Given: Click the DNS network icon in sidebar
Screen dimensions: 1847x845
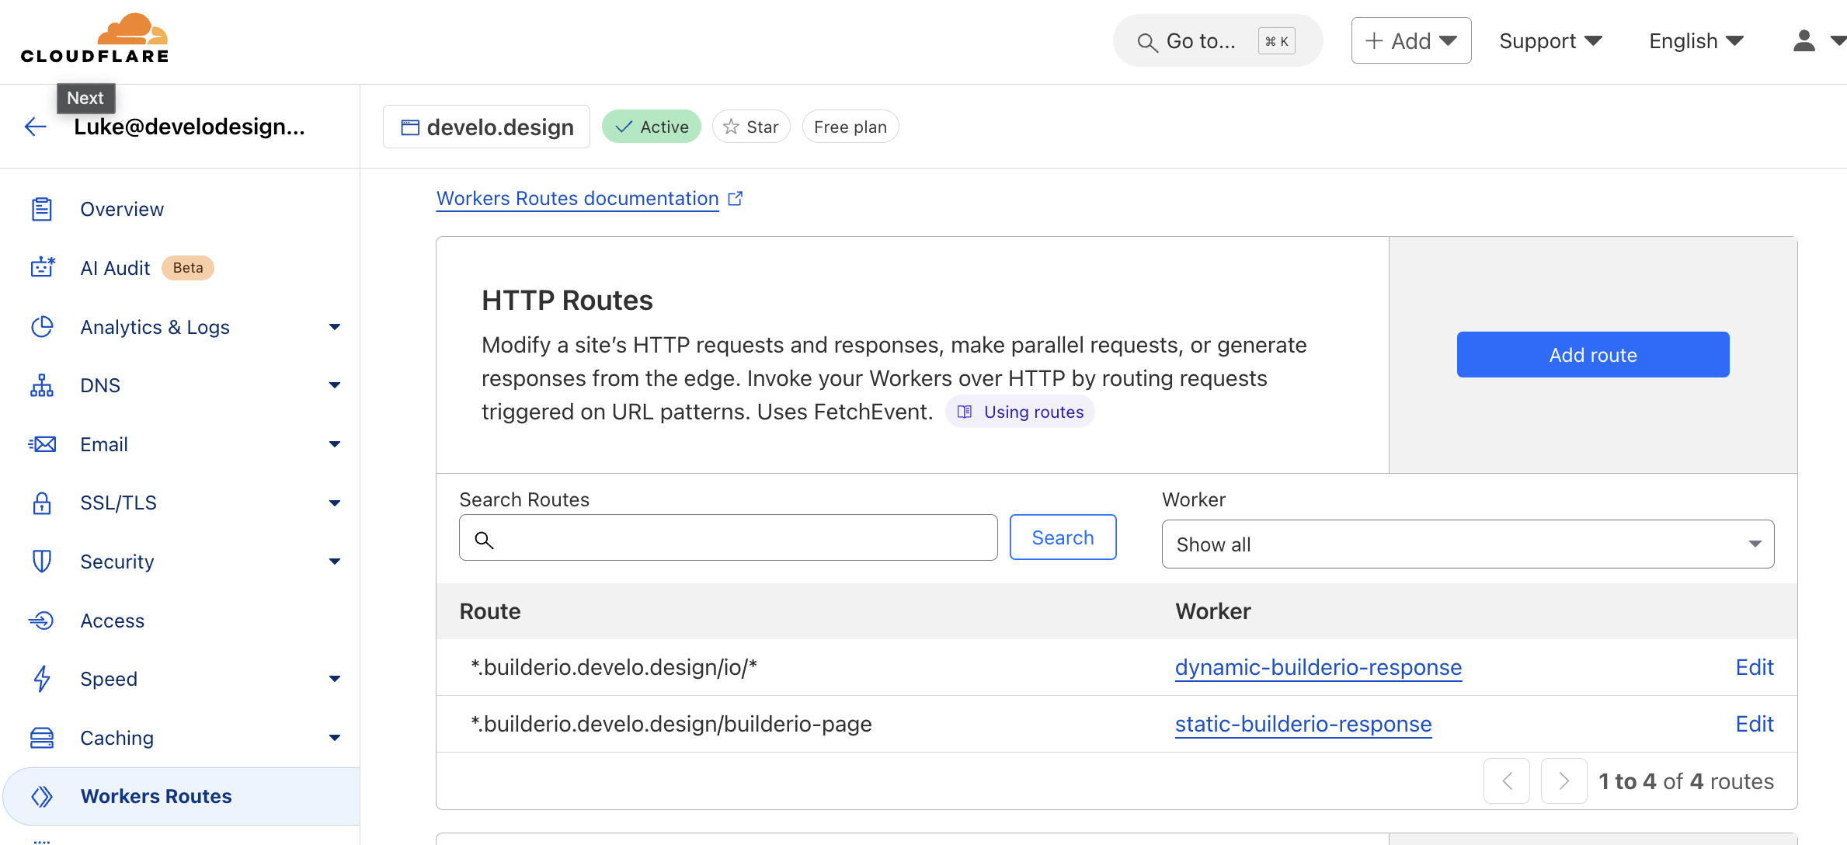Looking at the screenshot, I should (x=42, y=385).
